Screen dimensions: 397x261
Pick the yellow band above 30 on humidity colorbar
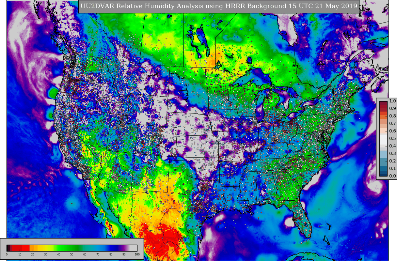[46, 248]
